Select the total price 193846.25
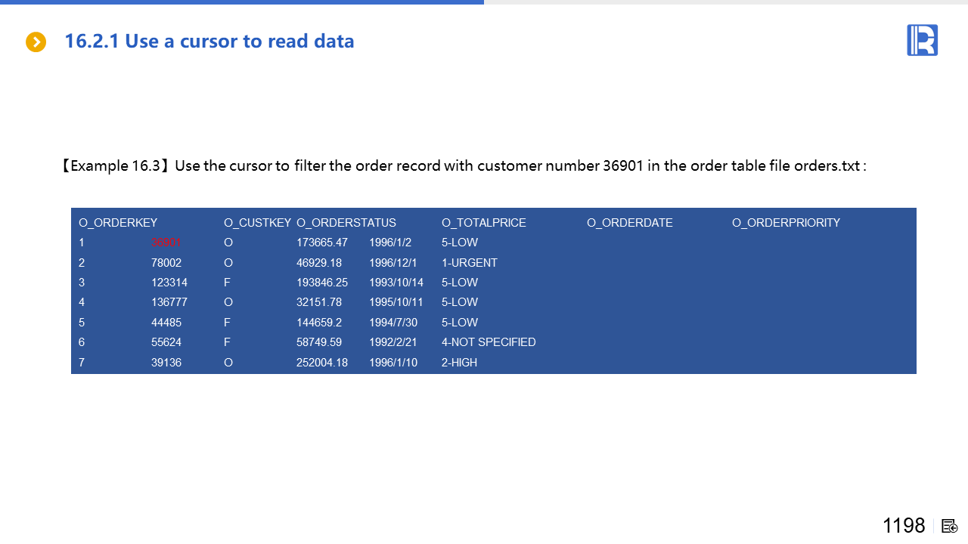The image size is (968, 544). point(322,283)
